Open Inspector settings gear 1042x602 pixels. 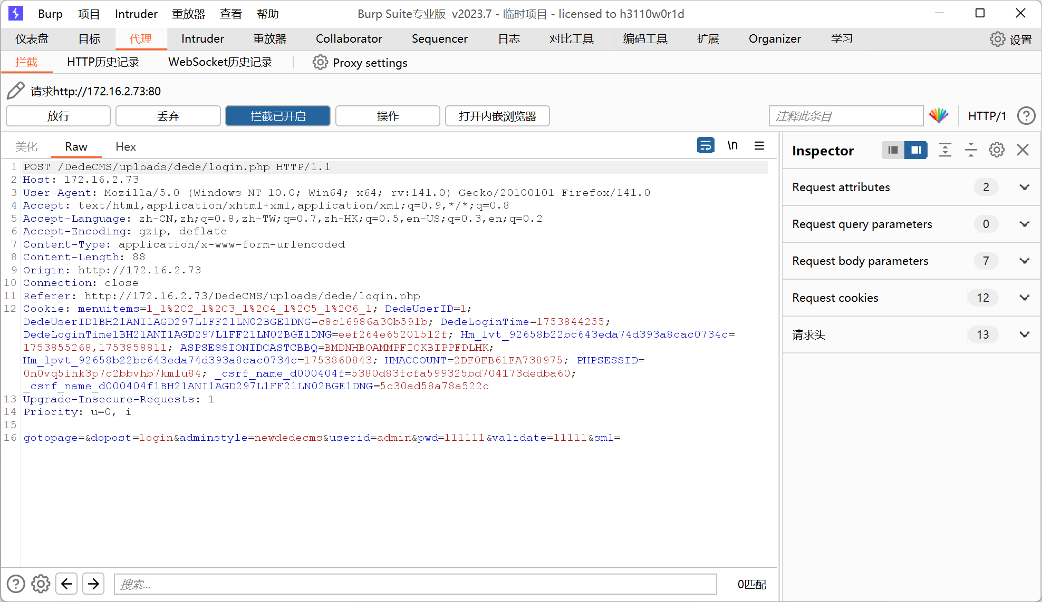(x=997, y=150)
